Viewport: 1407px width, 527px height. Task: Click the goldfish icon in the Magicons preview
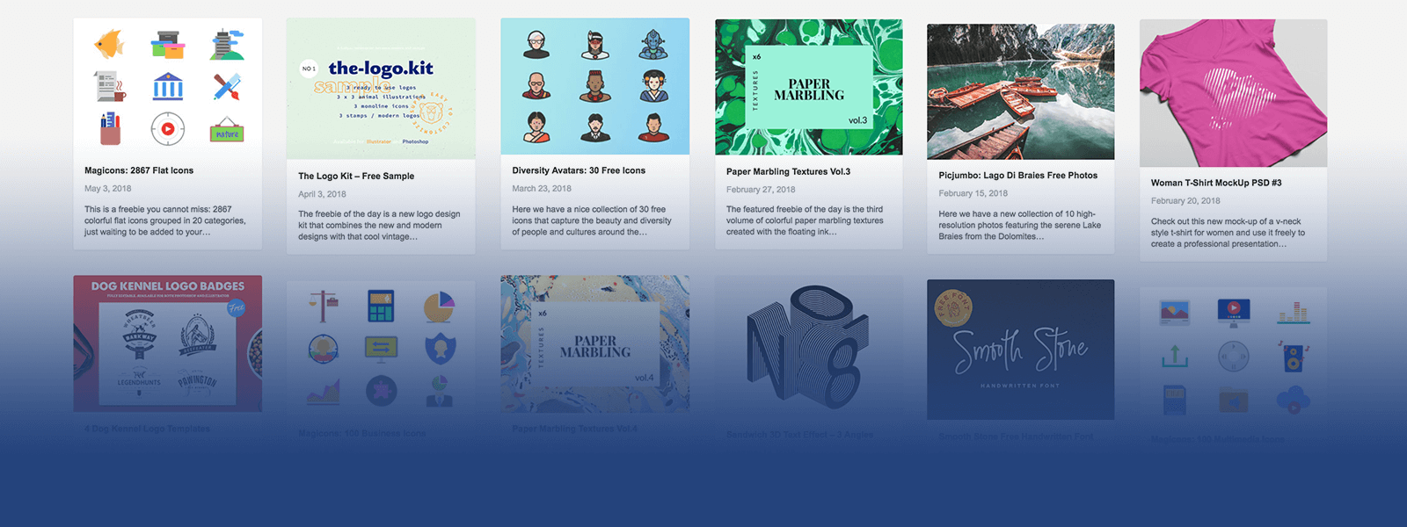pos(110,44)
